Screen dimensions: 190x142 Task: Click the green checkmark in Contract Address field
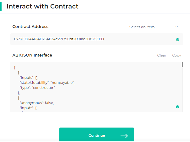[177, 40]
